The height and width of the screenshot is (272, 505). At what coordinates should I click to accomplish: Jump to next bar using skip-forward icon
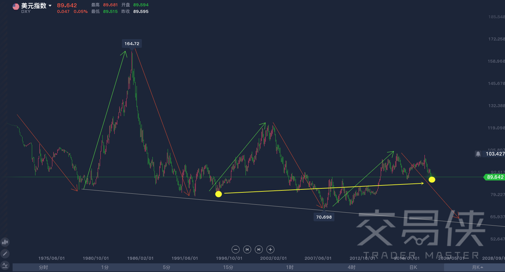pyautogui.click(x=259, y=249)
